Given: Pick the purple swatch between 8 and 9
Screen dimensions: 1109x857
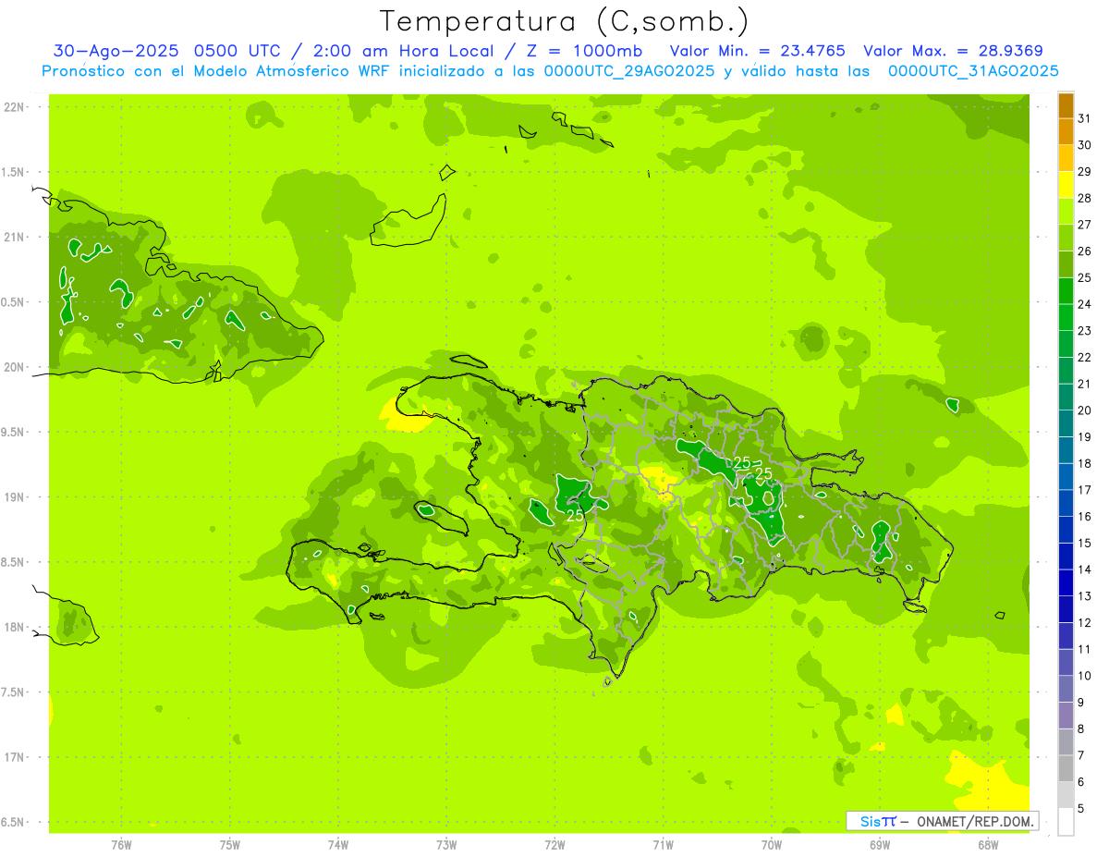Looking at the screenshot, I should [1066, 716].
